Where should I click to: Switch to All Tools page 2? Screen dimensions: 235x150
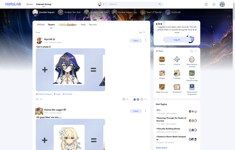pos(195,51)
